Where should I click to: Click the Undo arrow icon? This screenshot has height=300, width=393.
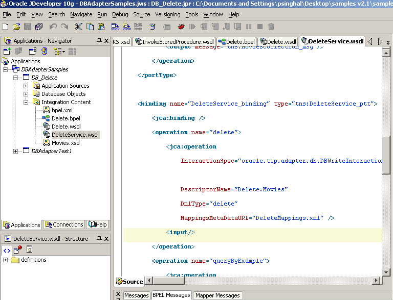(53, 27)
